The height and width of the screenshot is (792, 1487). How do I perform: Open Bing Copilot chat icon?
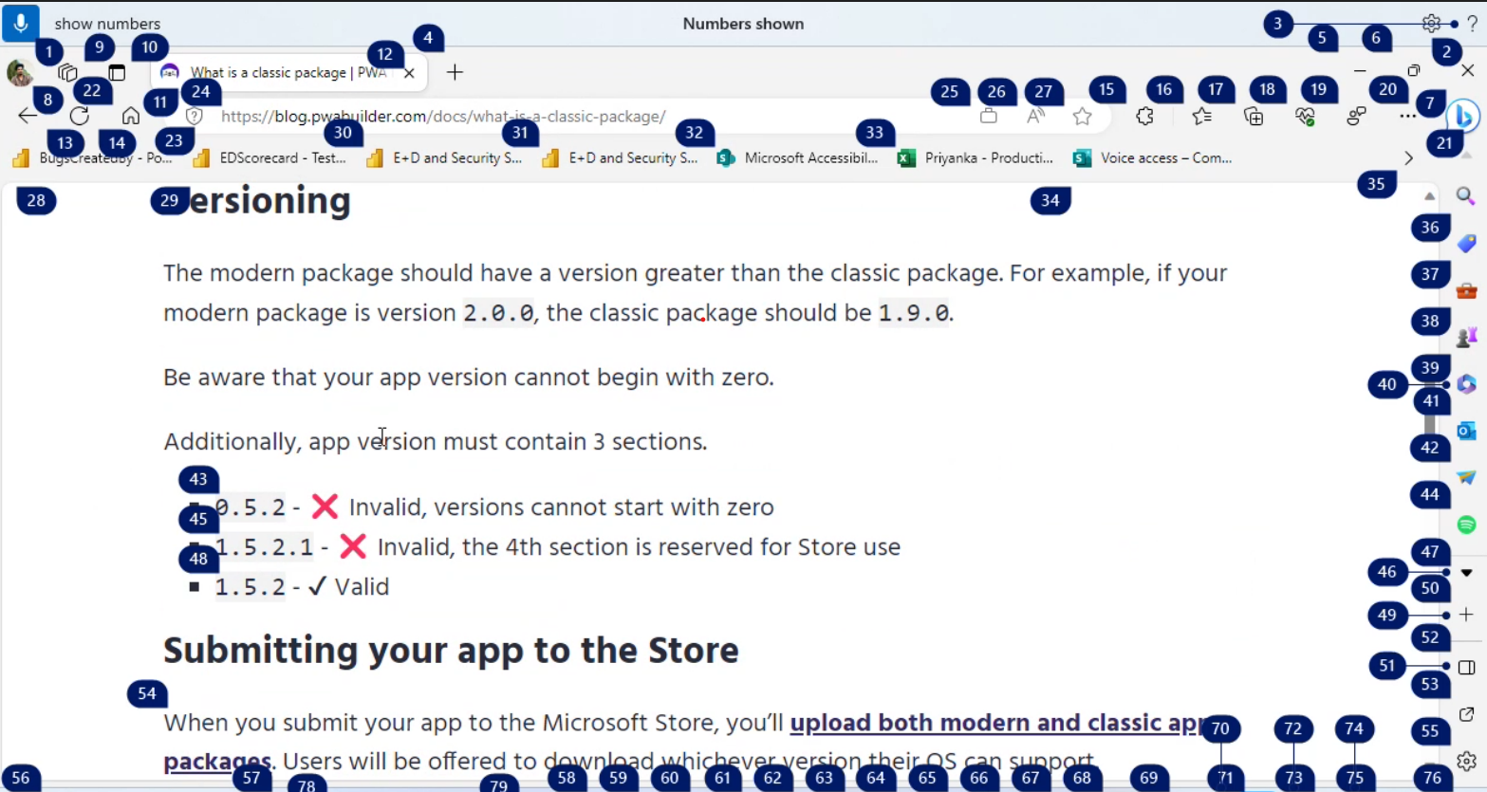[x=1465, y=116]
